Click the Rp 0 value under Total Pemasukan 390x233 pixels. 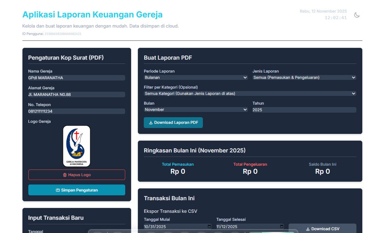tap(178, 172)
